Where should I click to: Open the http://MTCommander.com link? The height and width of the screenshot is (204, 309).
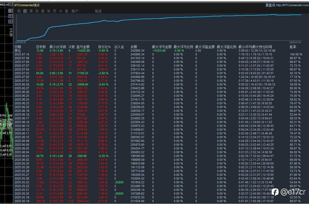tap(292, 5)
